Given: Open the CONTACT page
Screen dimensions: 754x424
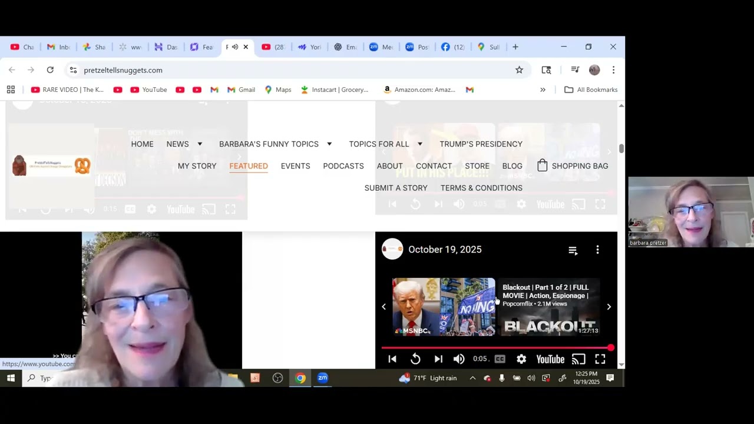Looking at the screenshot, I should 434,166.
